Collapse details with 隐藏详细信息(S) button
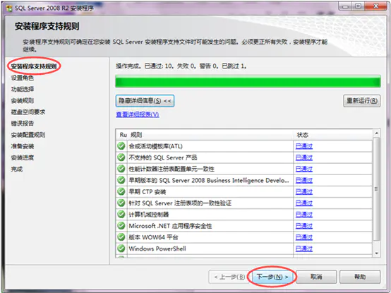 pyautogui.click(x=145, y=101)
